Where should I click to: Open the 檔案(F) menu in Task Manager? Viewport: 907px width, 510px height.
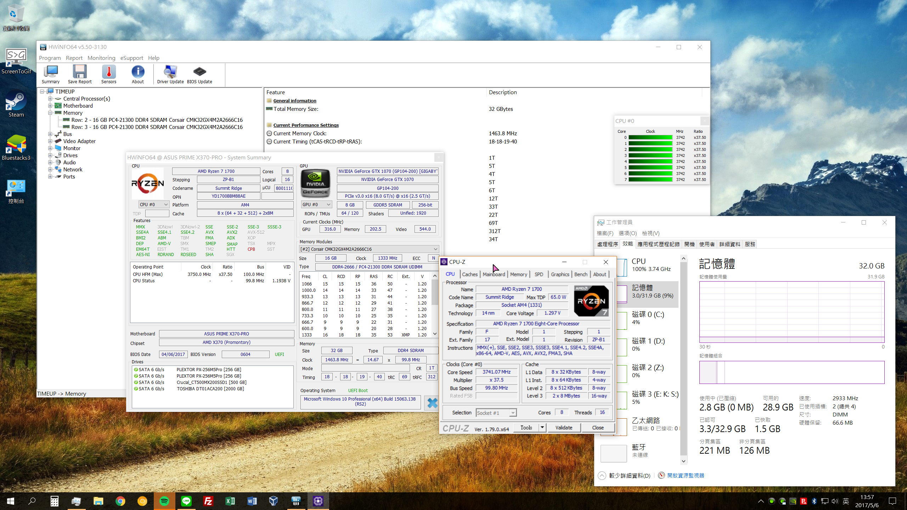(x=605, y=233)
